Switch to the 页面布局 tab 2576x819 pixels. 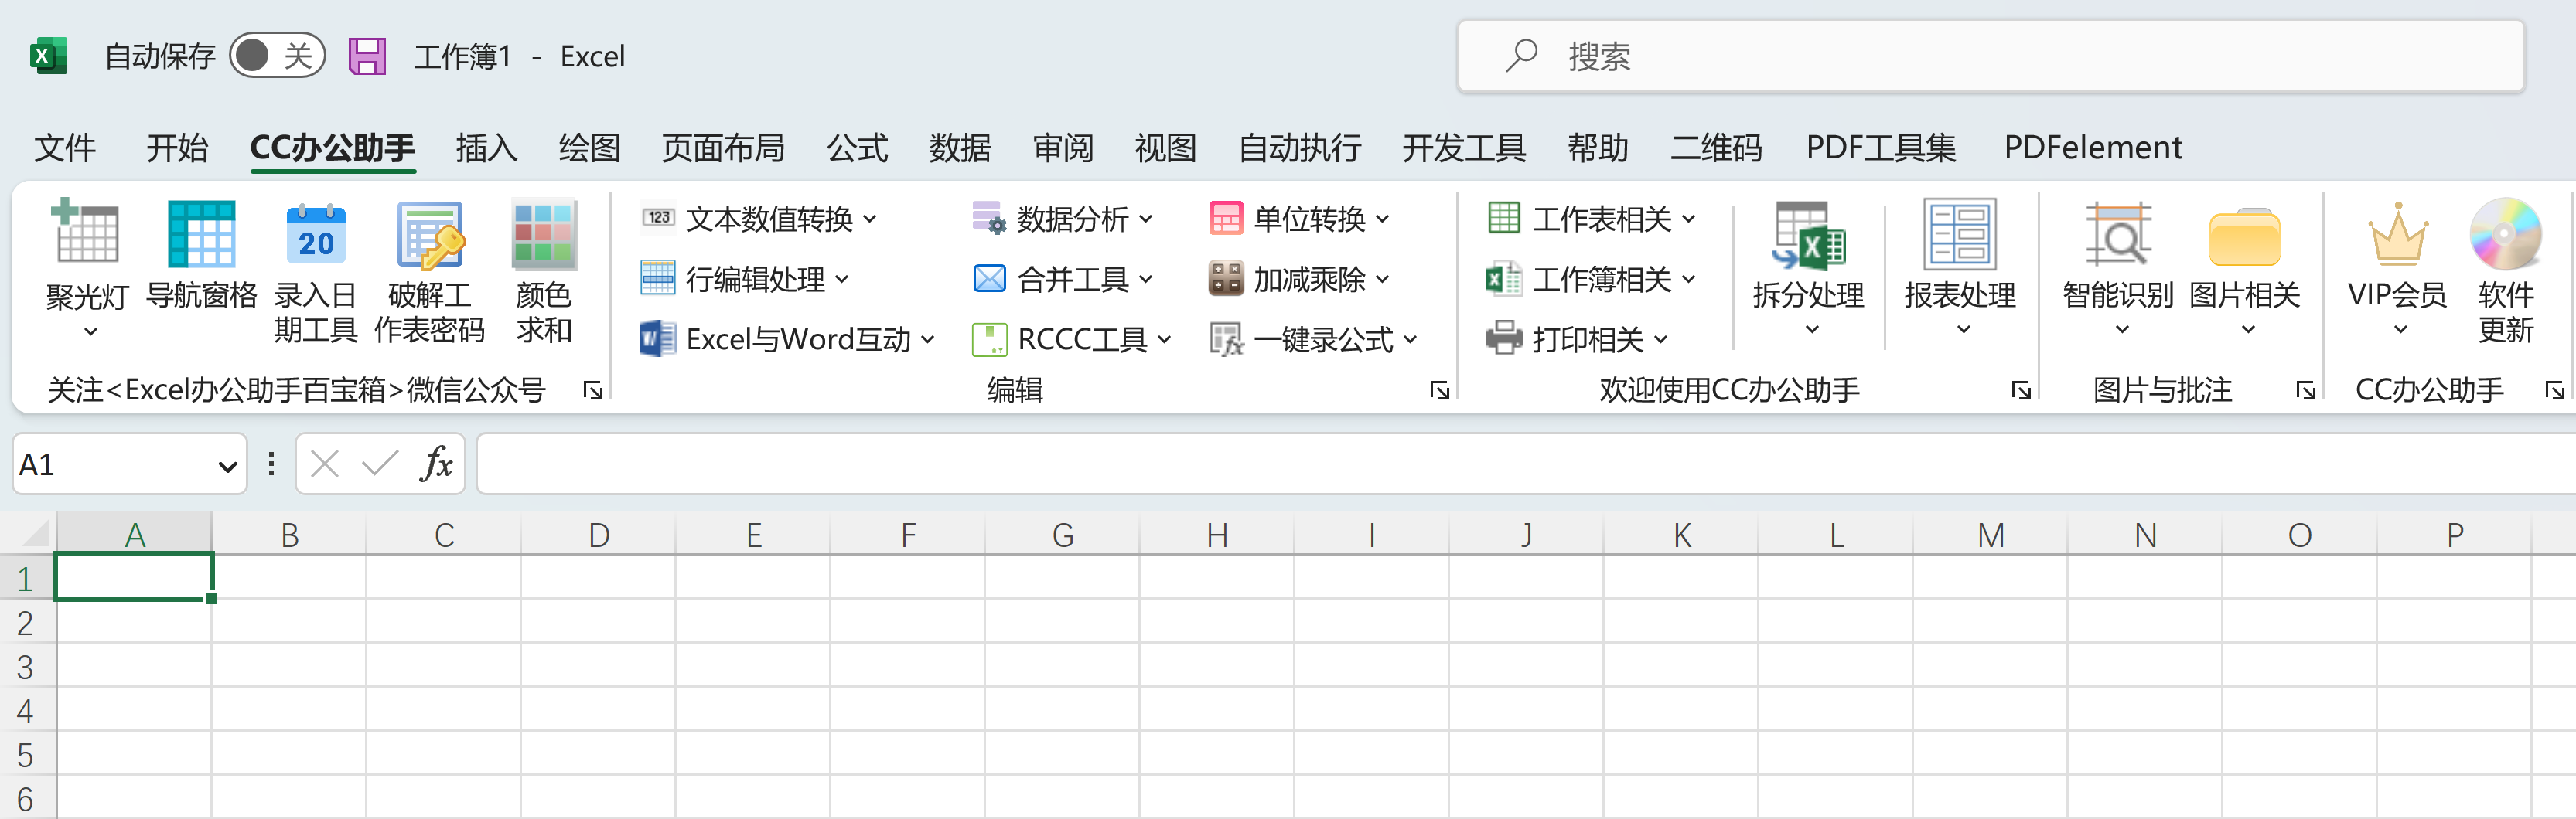(723, 148)
